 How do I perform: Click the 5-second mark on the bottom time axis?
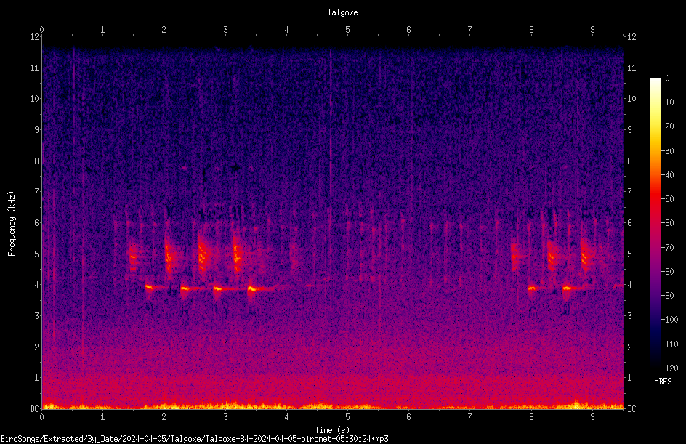click(x=348, y=417)
